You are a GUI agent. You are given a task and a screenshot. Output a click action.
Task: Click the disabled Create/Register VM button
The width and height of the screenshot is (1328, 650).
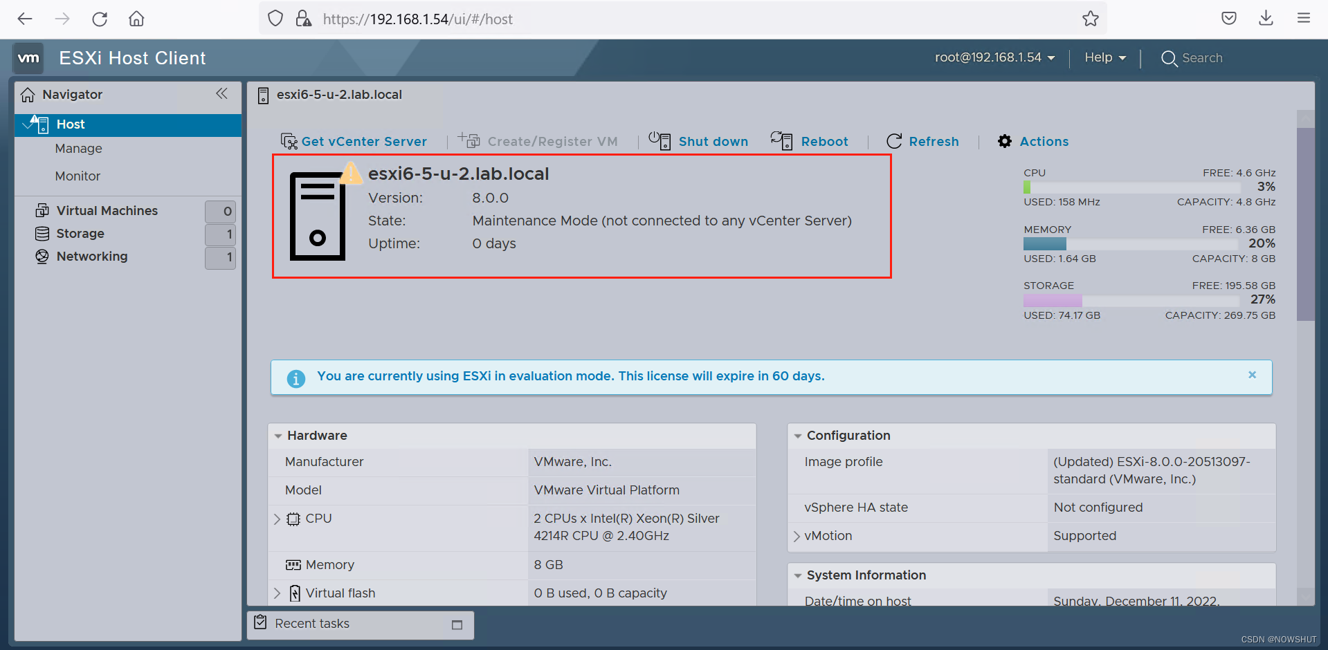click(538, 141)
